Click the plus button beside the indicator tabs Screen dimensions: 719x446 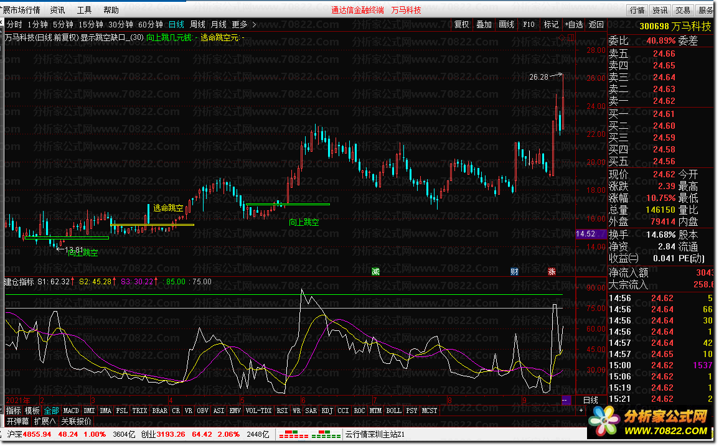(581, 411)
